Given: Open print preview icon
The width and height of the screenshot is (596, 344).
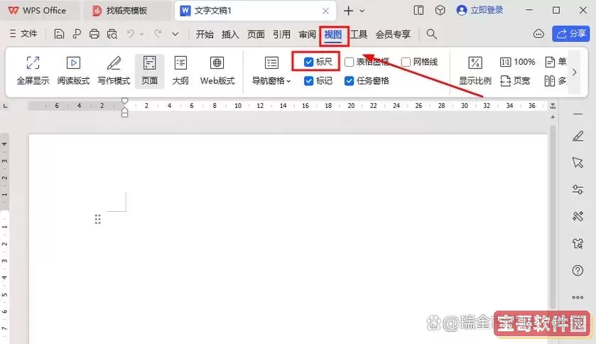Looking at the screenshot, I should coord(112,34).
